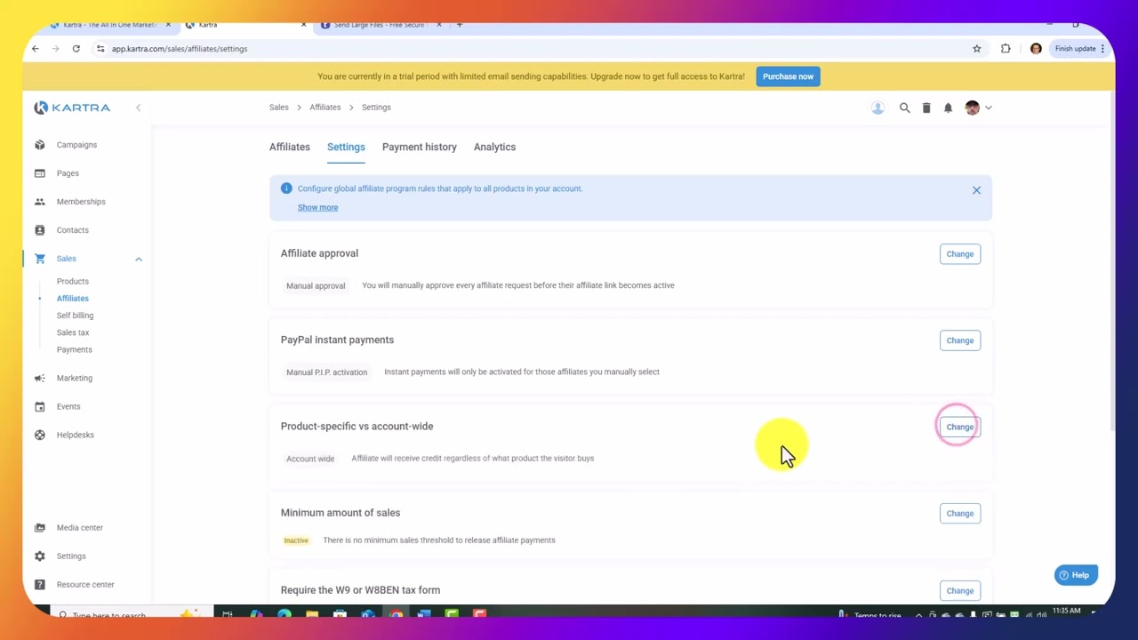Viewport: 1138px width, 640px height.
Task: Select Affiliates in the Sales submenu
Action: [x=73, y=299]
